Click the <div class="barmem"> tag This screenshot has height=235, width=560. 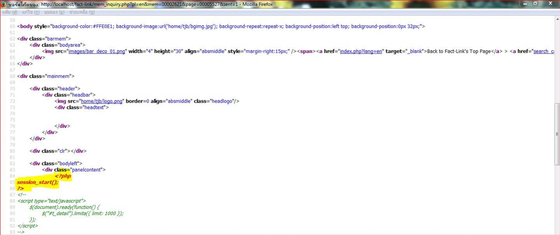pyautogui.click(x=44, y=39)
